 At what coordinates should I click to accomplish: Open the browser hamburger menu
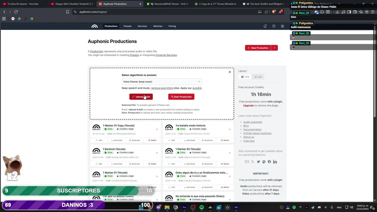tap(373, 12)
